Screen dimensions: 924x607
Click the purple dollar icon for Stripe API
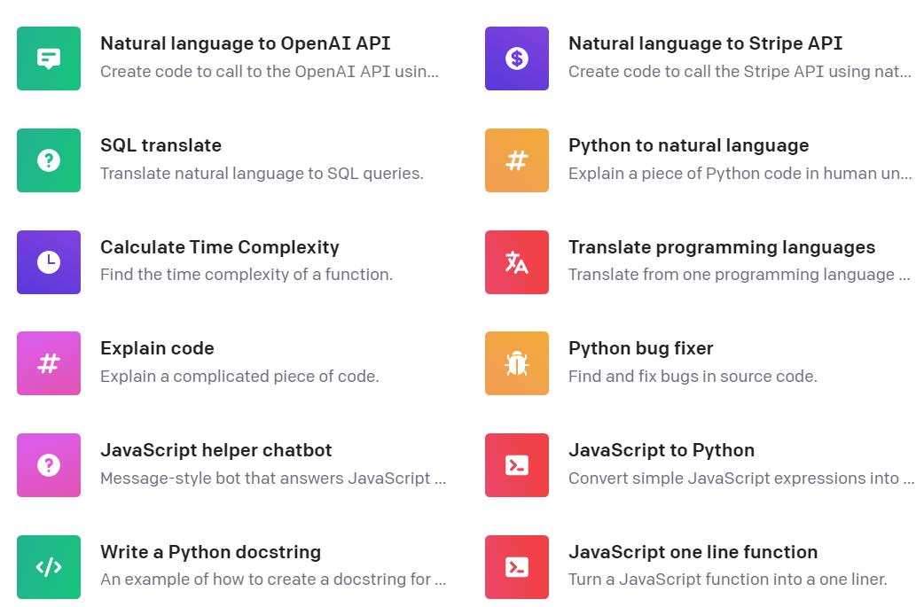517,58
